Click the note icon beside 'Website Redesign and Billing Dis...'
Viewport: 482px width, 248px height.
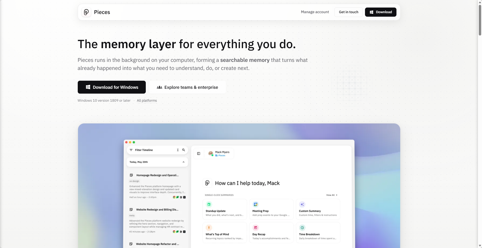click(131, 210)
